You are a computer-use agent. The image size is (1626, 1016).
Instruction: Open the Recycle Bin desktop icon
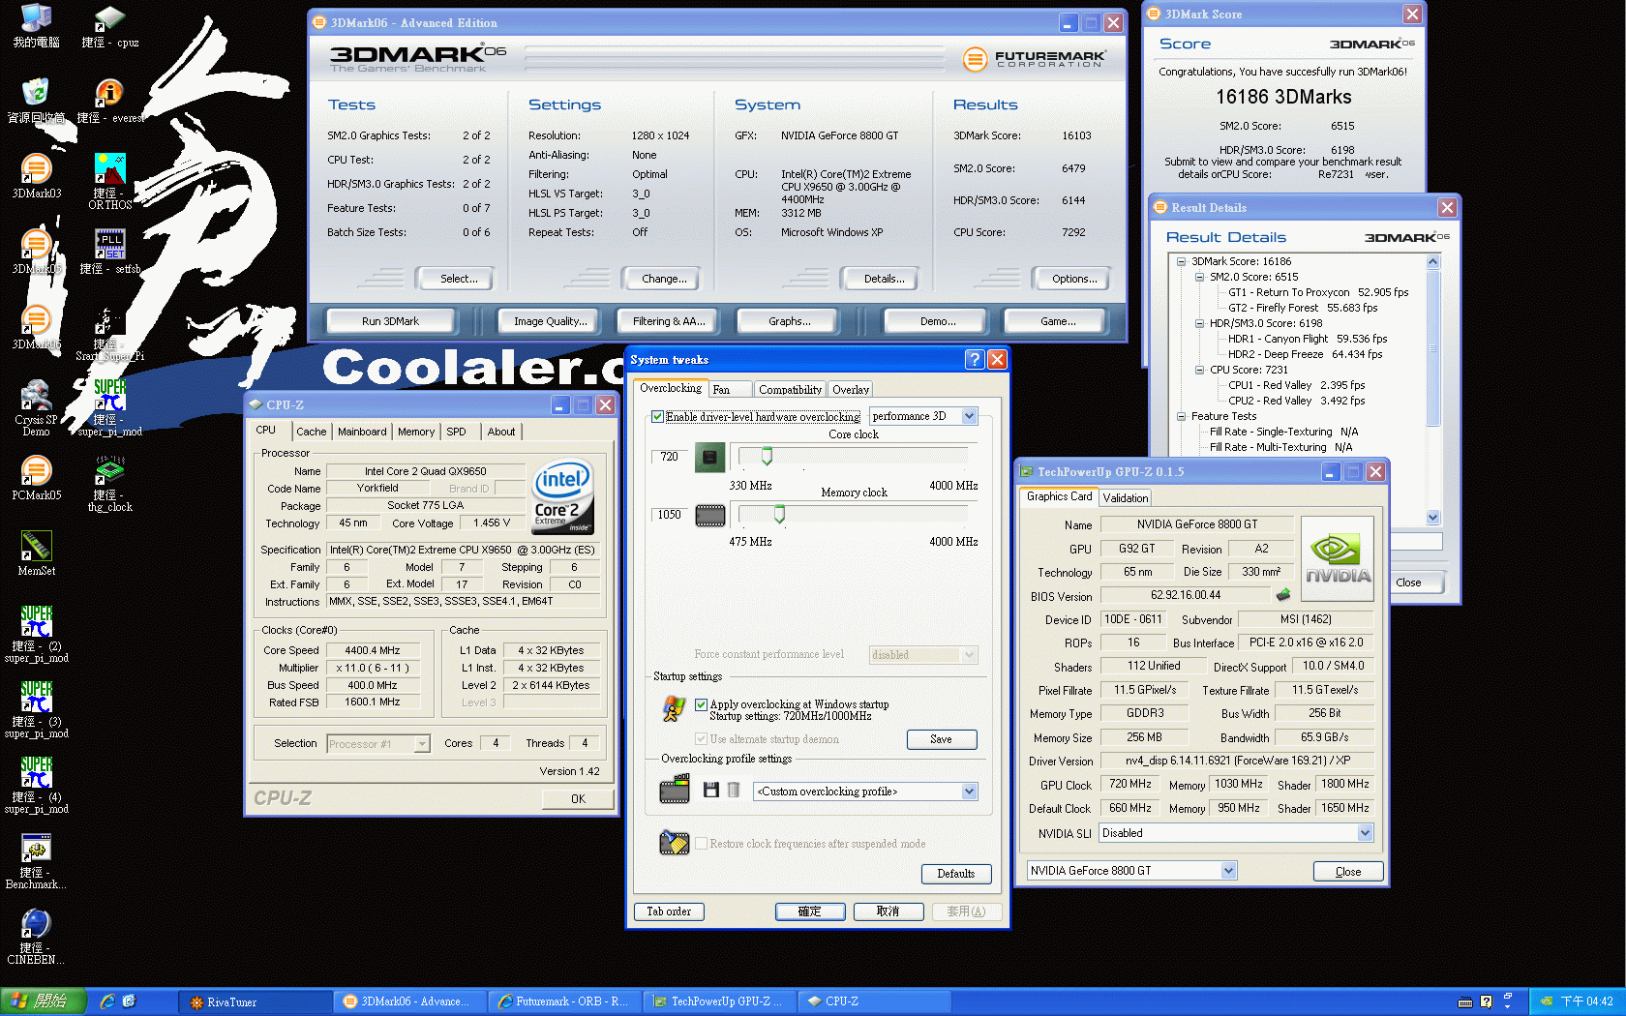[x=36, y=101]
